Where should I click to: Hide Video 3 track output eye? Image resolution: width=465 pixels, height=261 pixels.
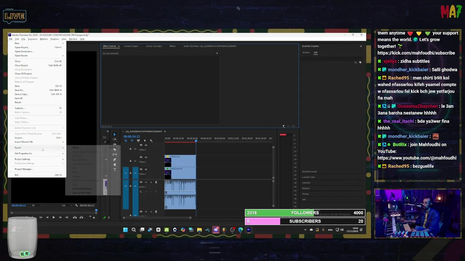pos(146,145)
